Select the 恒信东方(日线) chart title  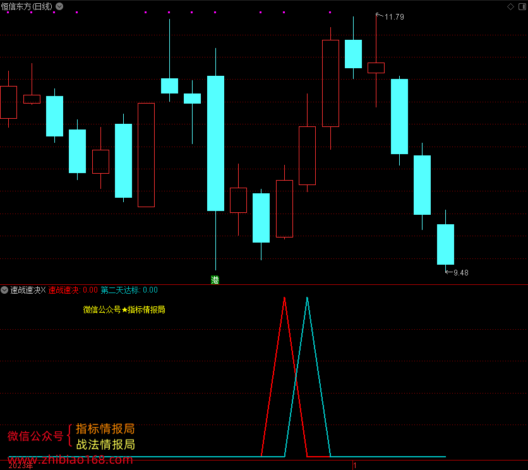click(27, 6)
